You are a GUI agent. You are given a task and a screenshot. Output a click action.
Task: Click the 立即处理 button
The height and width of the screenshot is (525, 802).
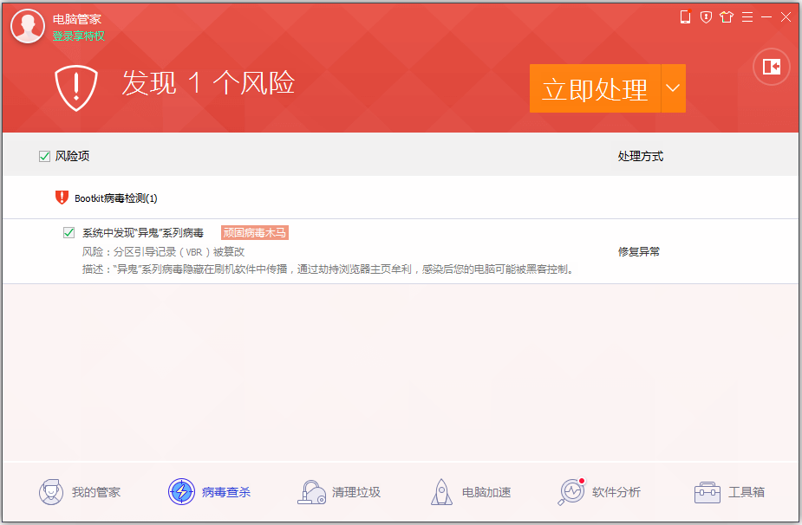point(596,88)
